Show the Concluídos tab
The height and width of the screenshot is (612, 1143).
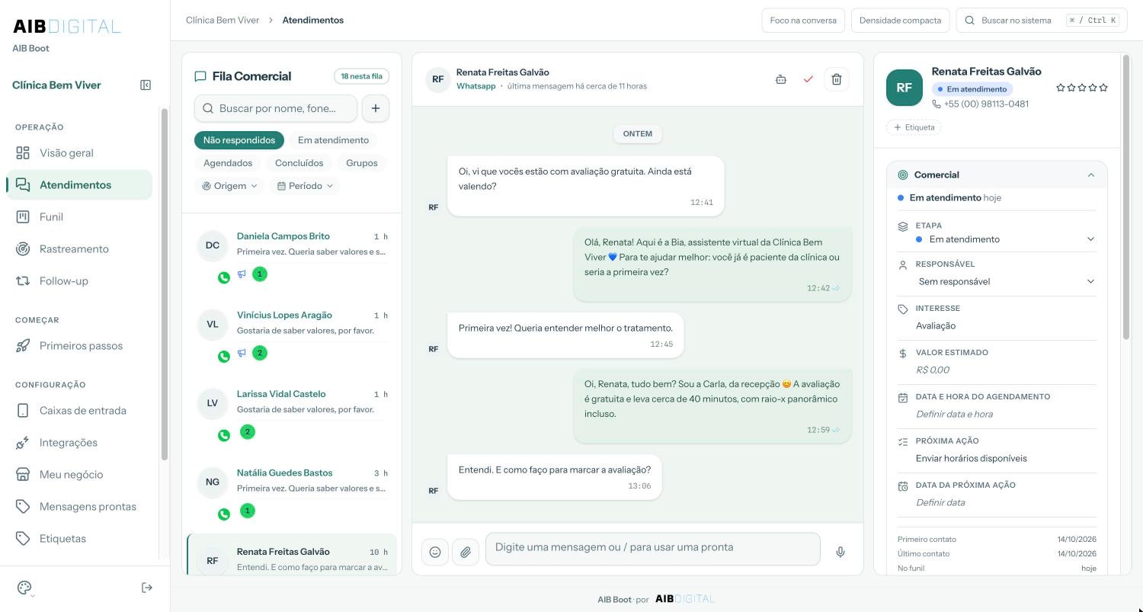click(x=299, y=163)
